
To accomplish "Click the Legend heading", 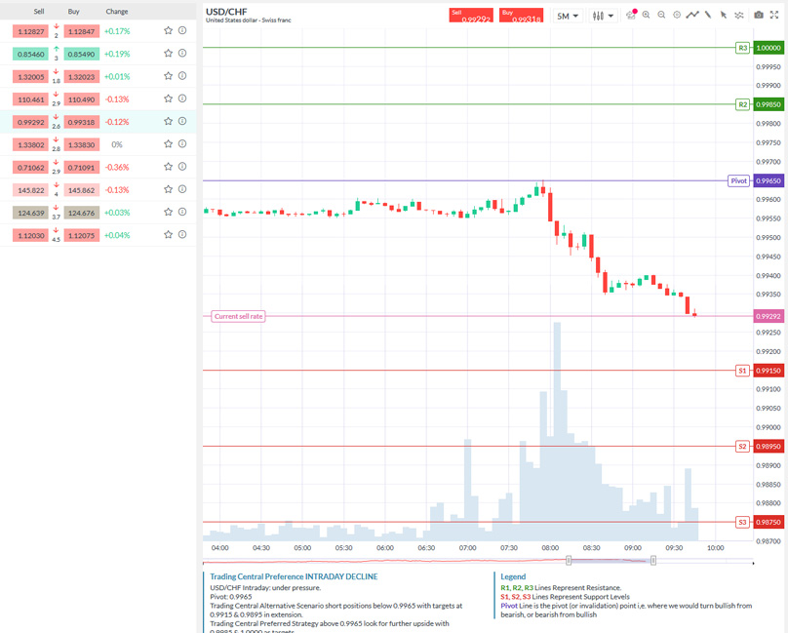I will coord(513,576).
